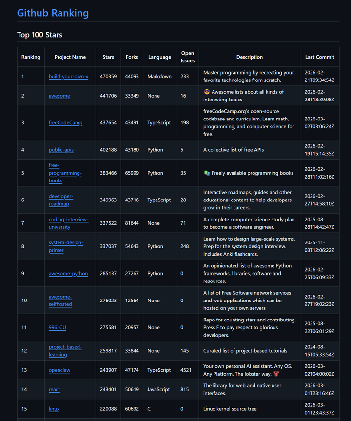The width and height of the screenshot is (351, 421).
Task: Open the linux project link
Action: click(x=54, y=409)
